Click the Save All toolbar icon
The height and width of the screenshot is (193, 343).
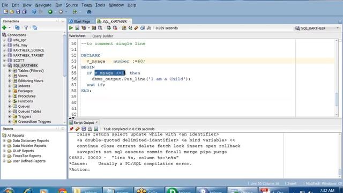24,12
